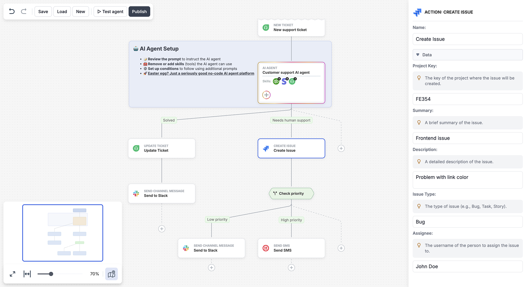This screenshot has width=527, height=287.
Task: Select the Needs human support branch label
Action: [x=291, y=120]
